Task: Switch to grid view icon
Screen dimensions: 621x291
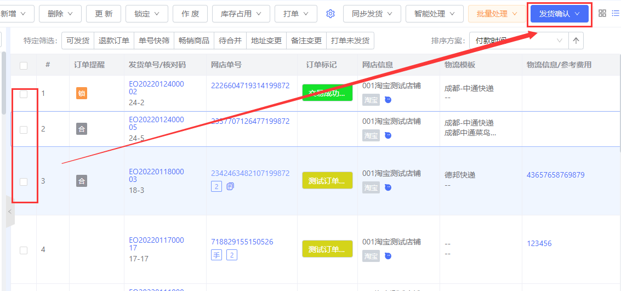Action: (602, 13)
